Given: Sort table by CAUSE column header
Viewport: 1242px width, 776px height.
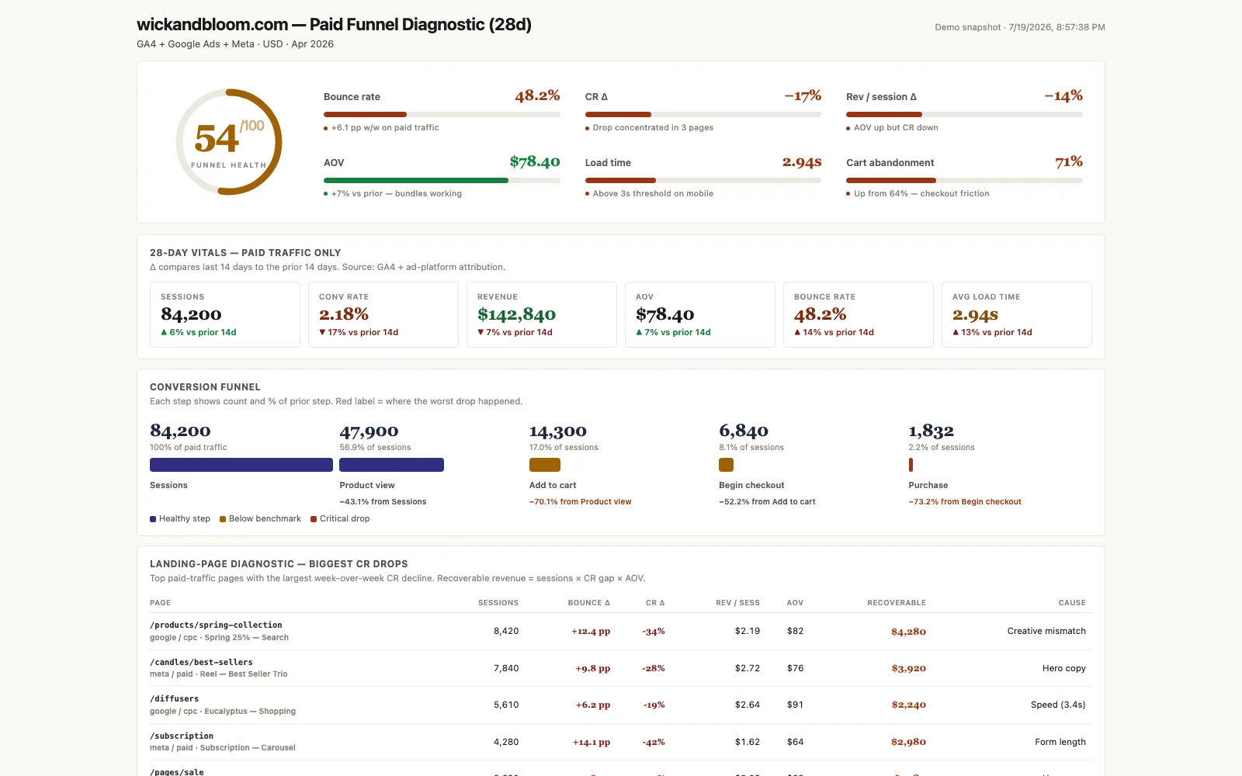Looking at the screenshot, I should coord(1072,603).
